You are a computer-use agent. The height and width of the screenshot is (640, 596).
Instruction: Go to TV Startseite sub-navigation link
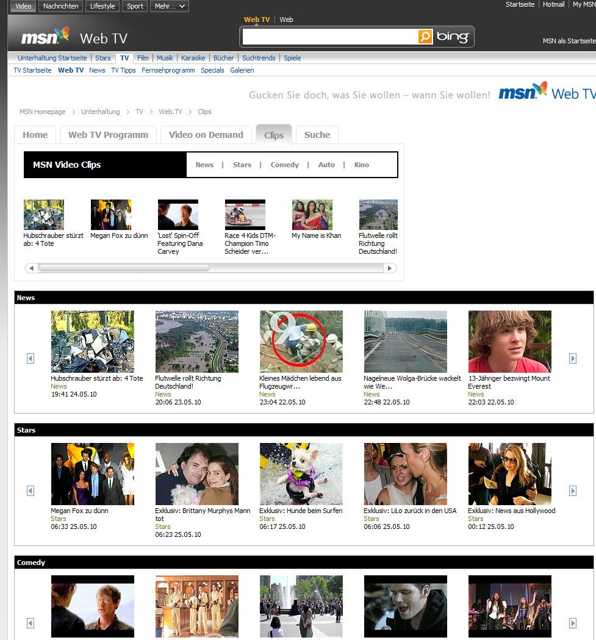[33, 70]
